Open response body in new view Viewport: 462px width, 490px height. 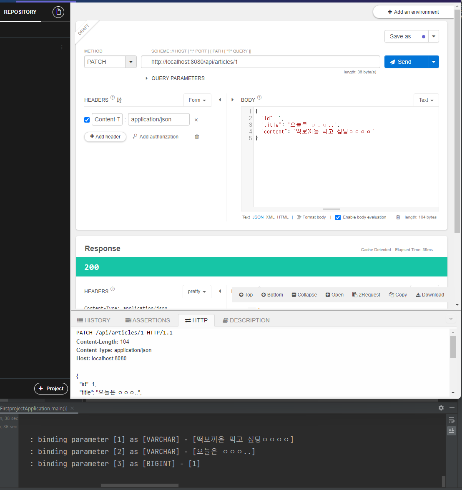click(x=334, y=295)
